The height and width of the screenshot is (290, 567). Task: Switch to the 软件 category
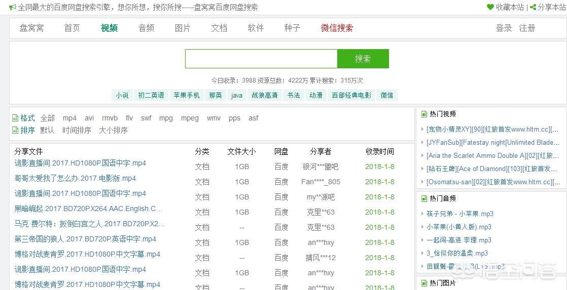point(256,28)
